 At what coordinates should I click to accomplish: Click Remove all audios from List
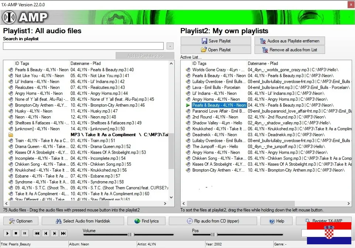(x=290, y=50)
